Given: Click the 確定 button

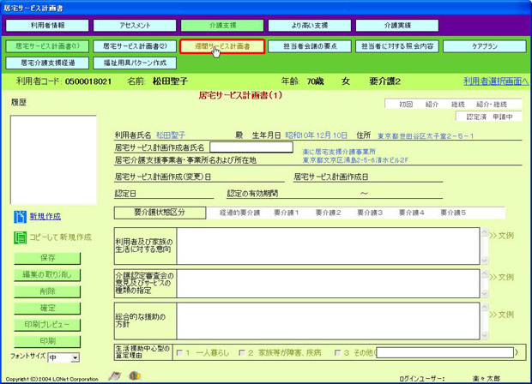Looking at the screenshot, I should click(x=47, y=308).
